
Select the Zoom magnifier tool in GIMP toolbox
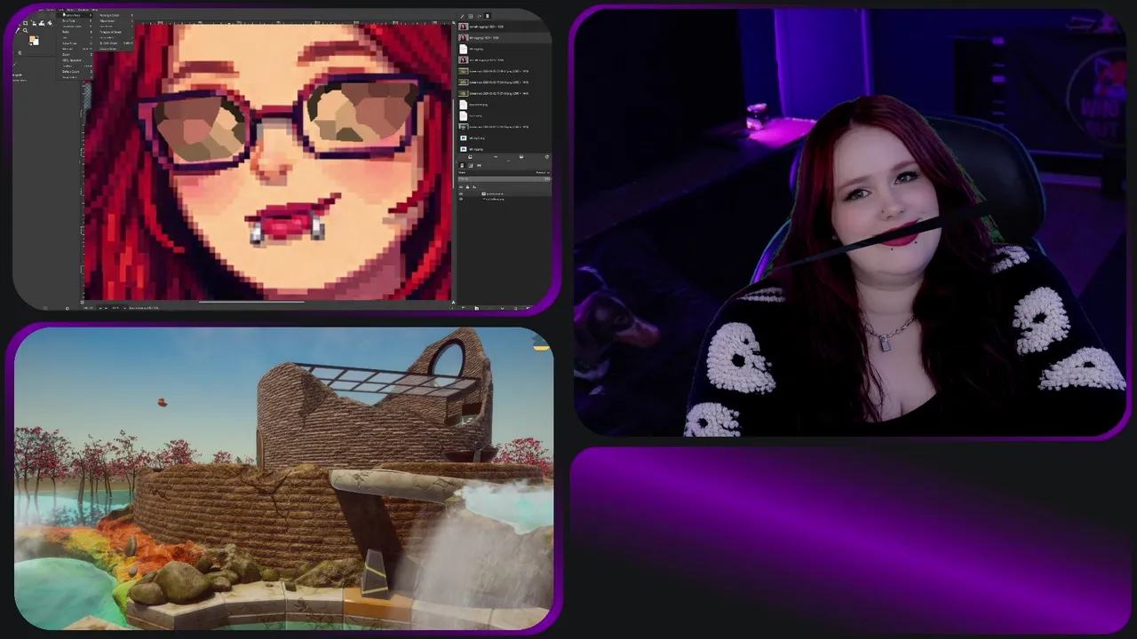[25, 30]
